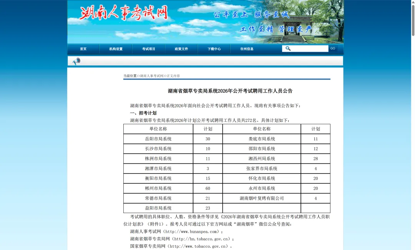This screenshot has width=415, height=250.
Task: Select the 株洲市局系统 table cell
Action: pyautogui.click(x=158, y=158)
